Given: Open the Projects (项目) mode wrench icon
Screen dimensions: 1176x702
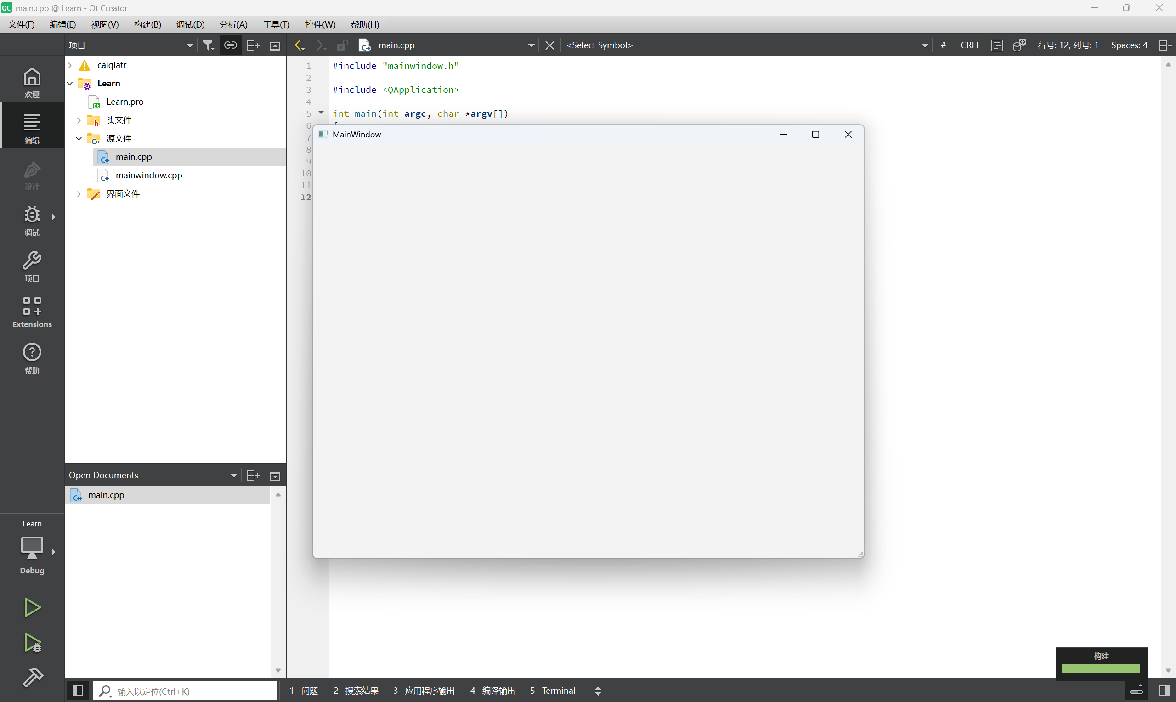Looking at the screenshot, I should 32,266.
